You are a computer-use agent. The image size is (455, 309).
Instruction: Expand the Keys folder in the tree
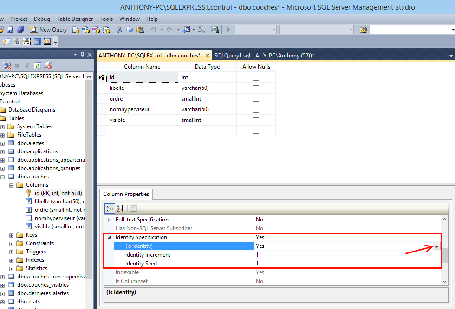pyautogui.click(x=11, y=235)
